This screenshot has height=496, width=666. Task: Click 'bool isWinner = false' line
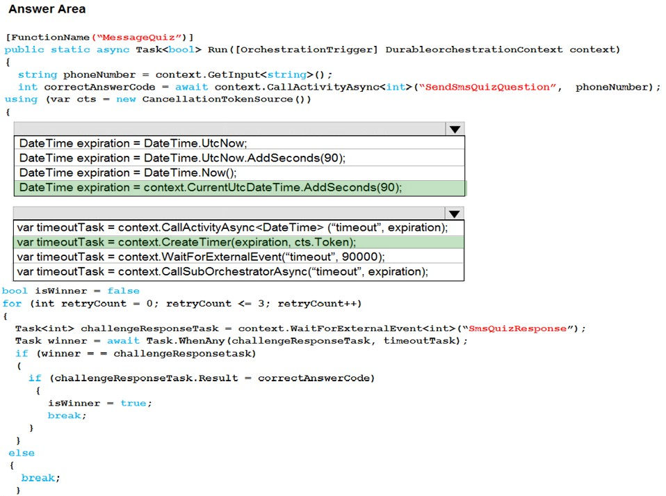71,291
